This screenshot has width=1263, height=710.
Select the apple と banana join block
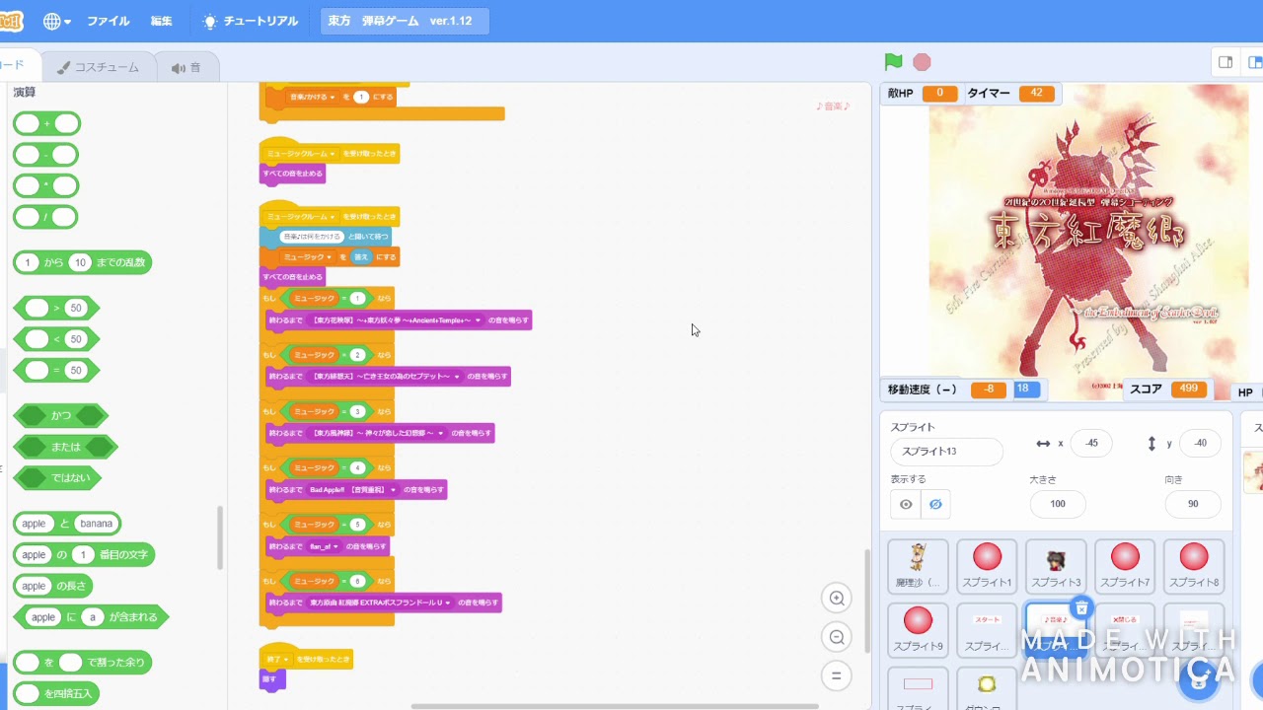(x=67, y=524)
